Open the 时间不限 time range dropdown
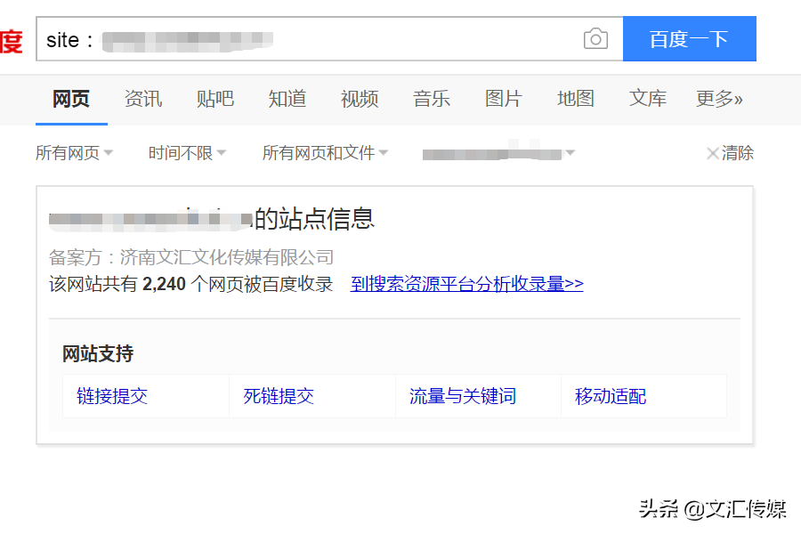This screenshot has height=534, width=801. [187, 152]
